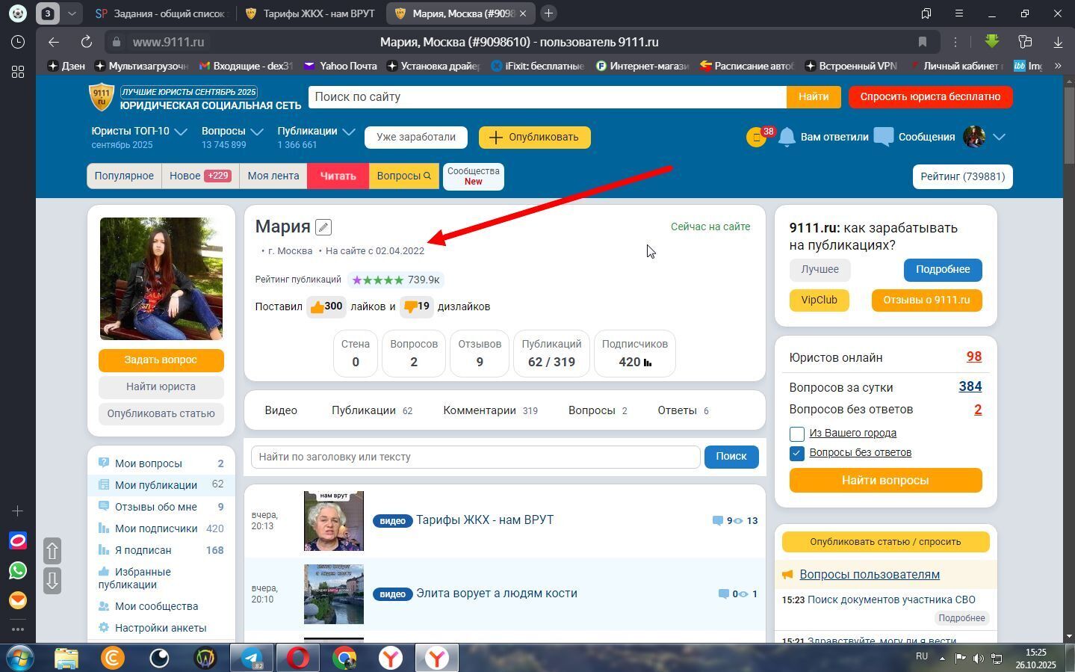This screenshot has width=1075, height=672.
Task: Click the bookmark icon in address bar
Action: (x=922, y=42)
